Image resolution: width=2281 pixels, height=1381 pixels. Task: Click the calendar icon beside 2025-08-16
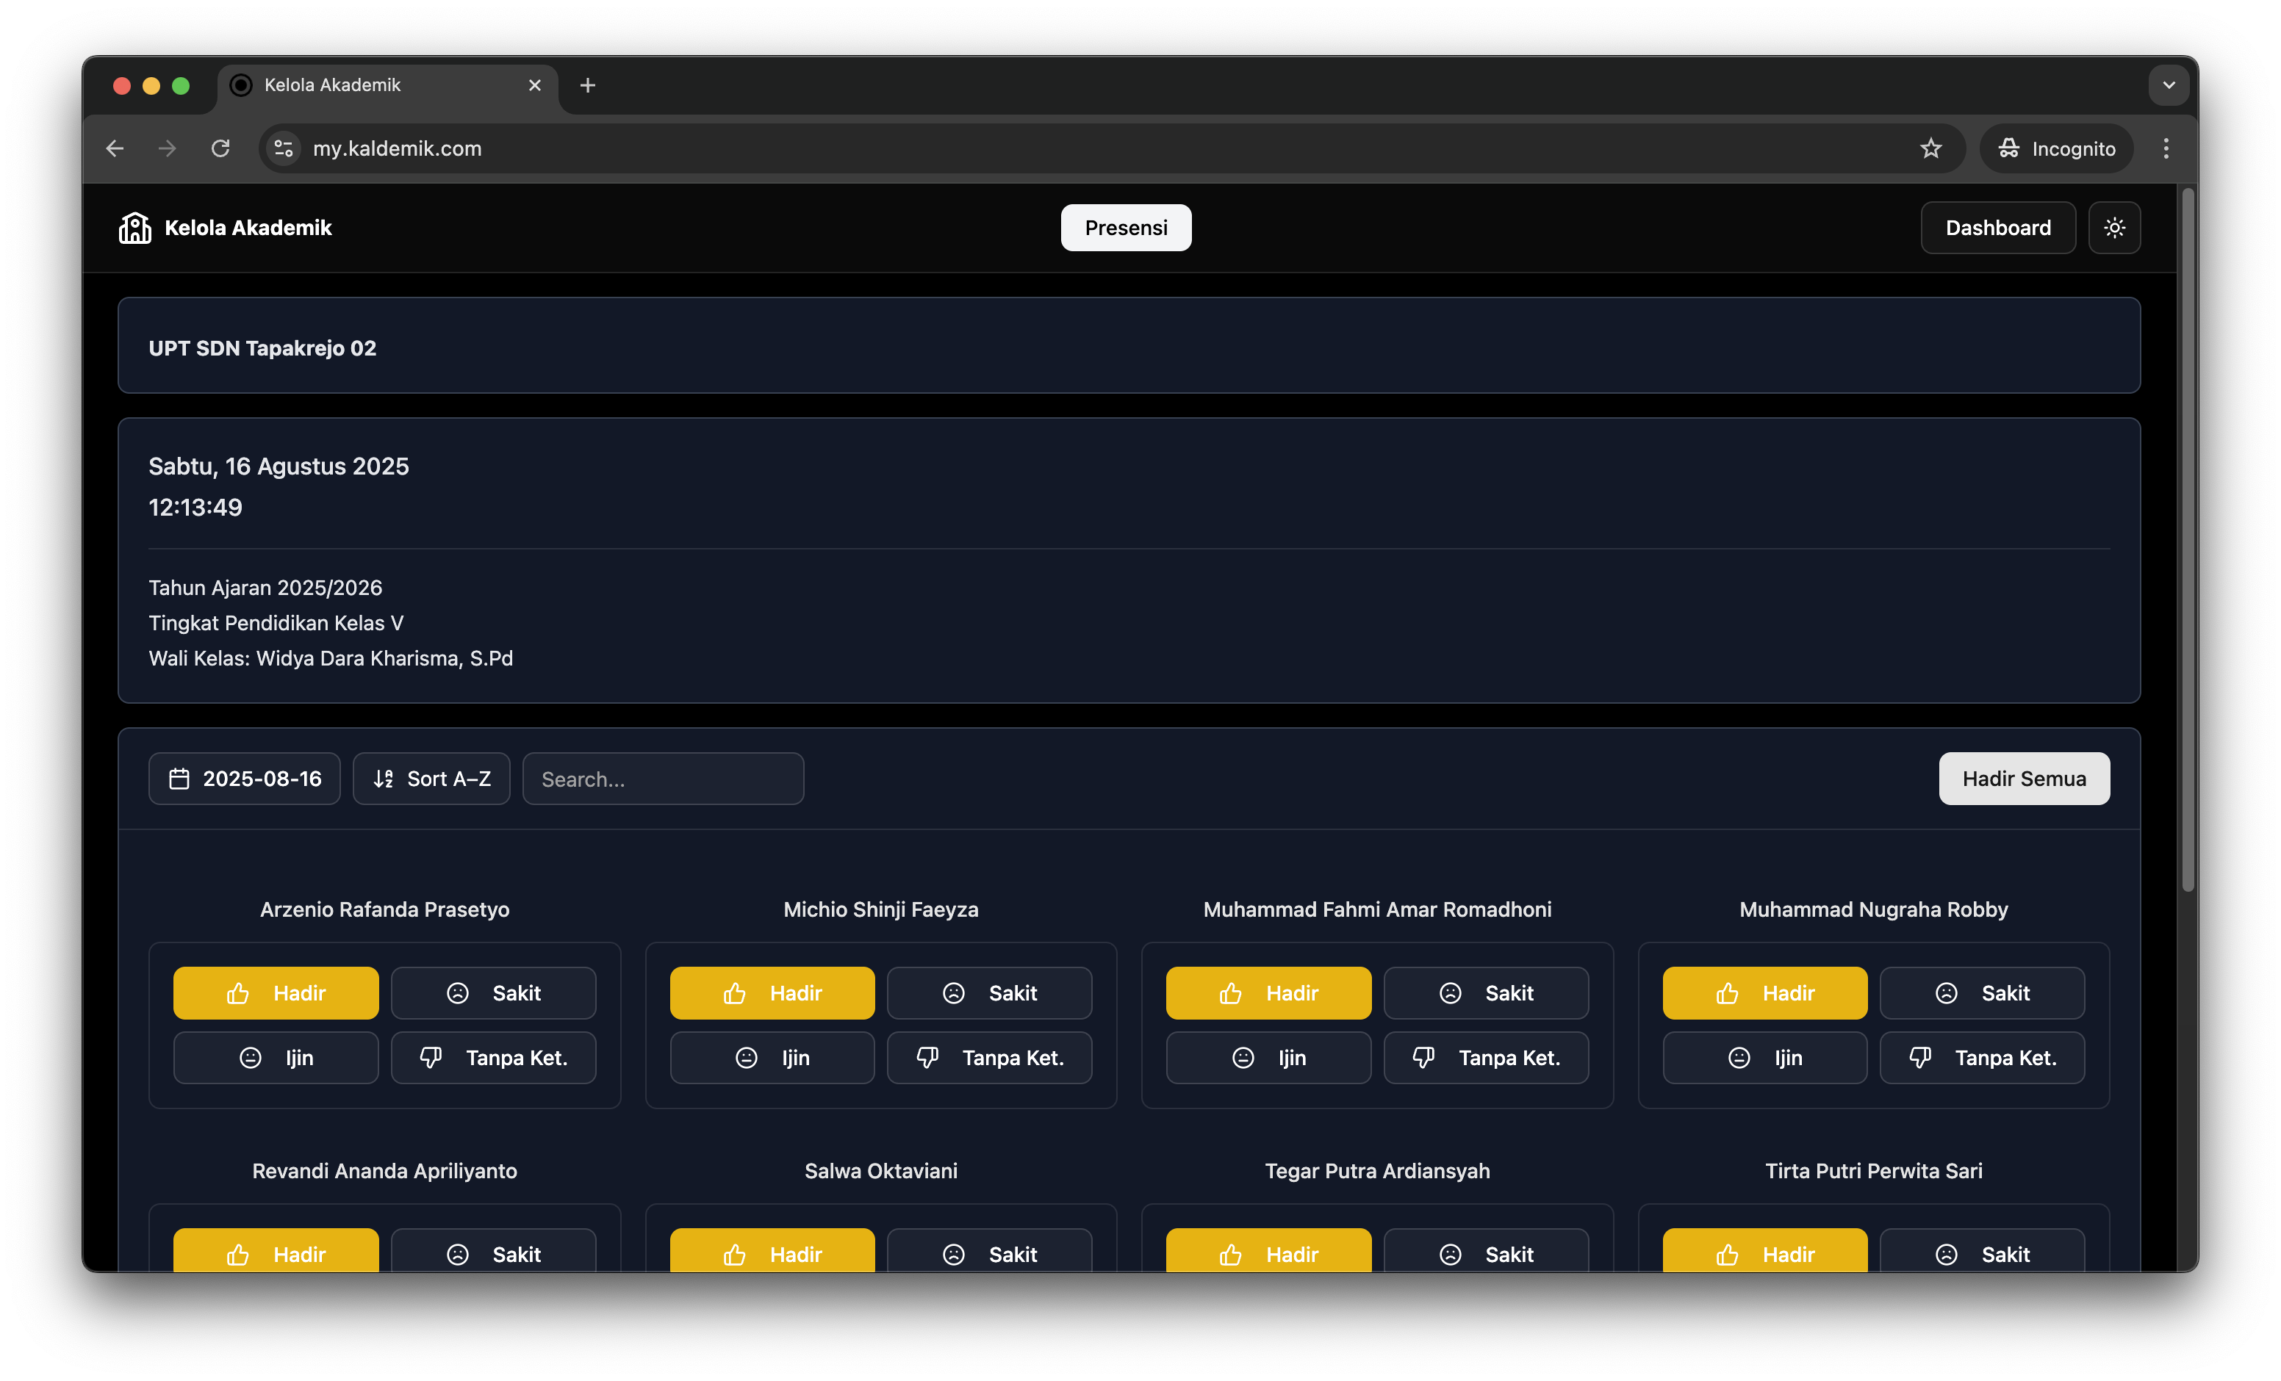pyautogui.click(x=179, y=779)
